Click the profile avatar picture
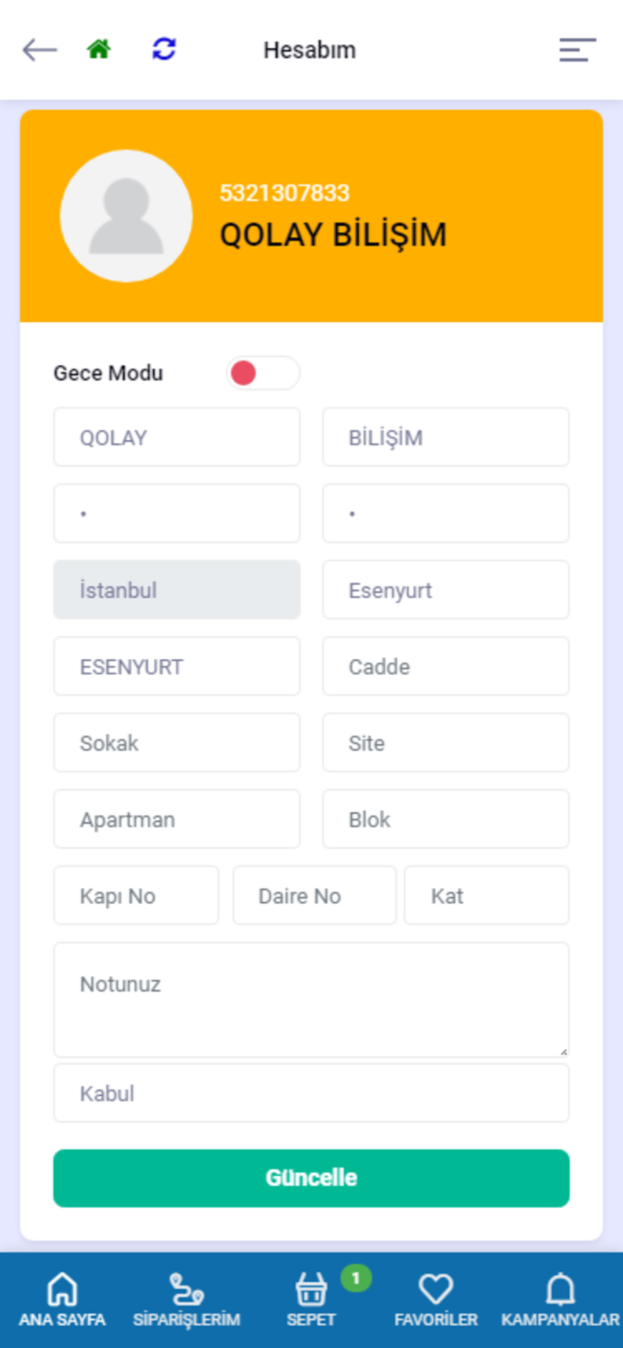623x1348 pixels. [126, 216]
